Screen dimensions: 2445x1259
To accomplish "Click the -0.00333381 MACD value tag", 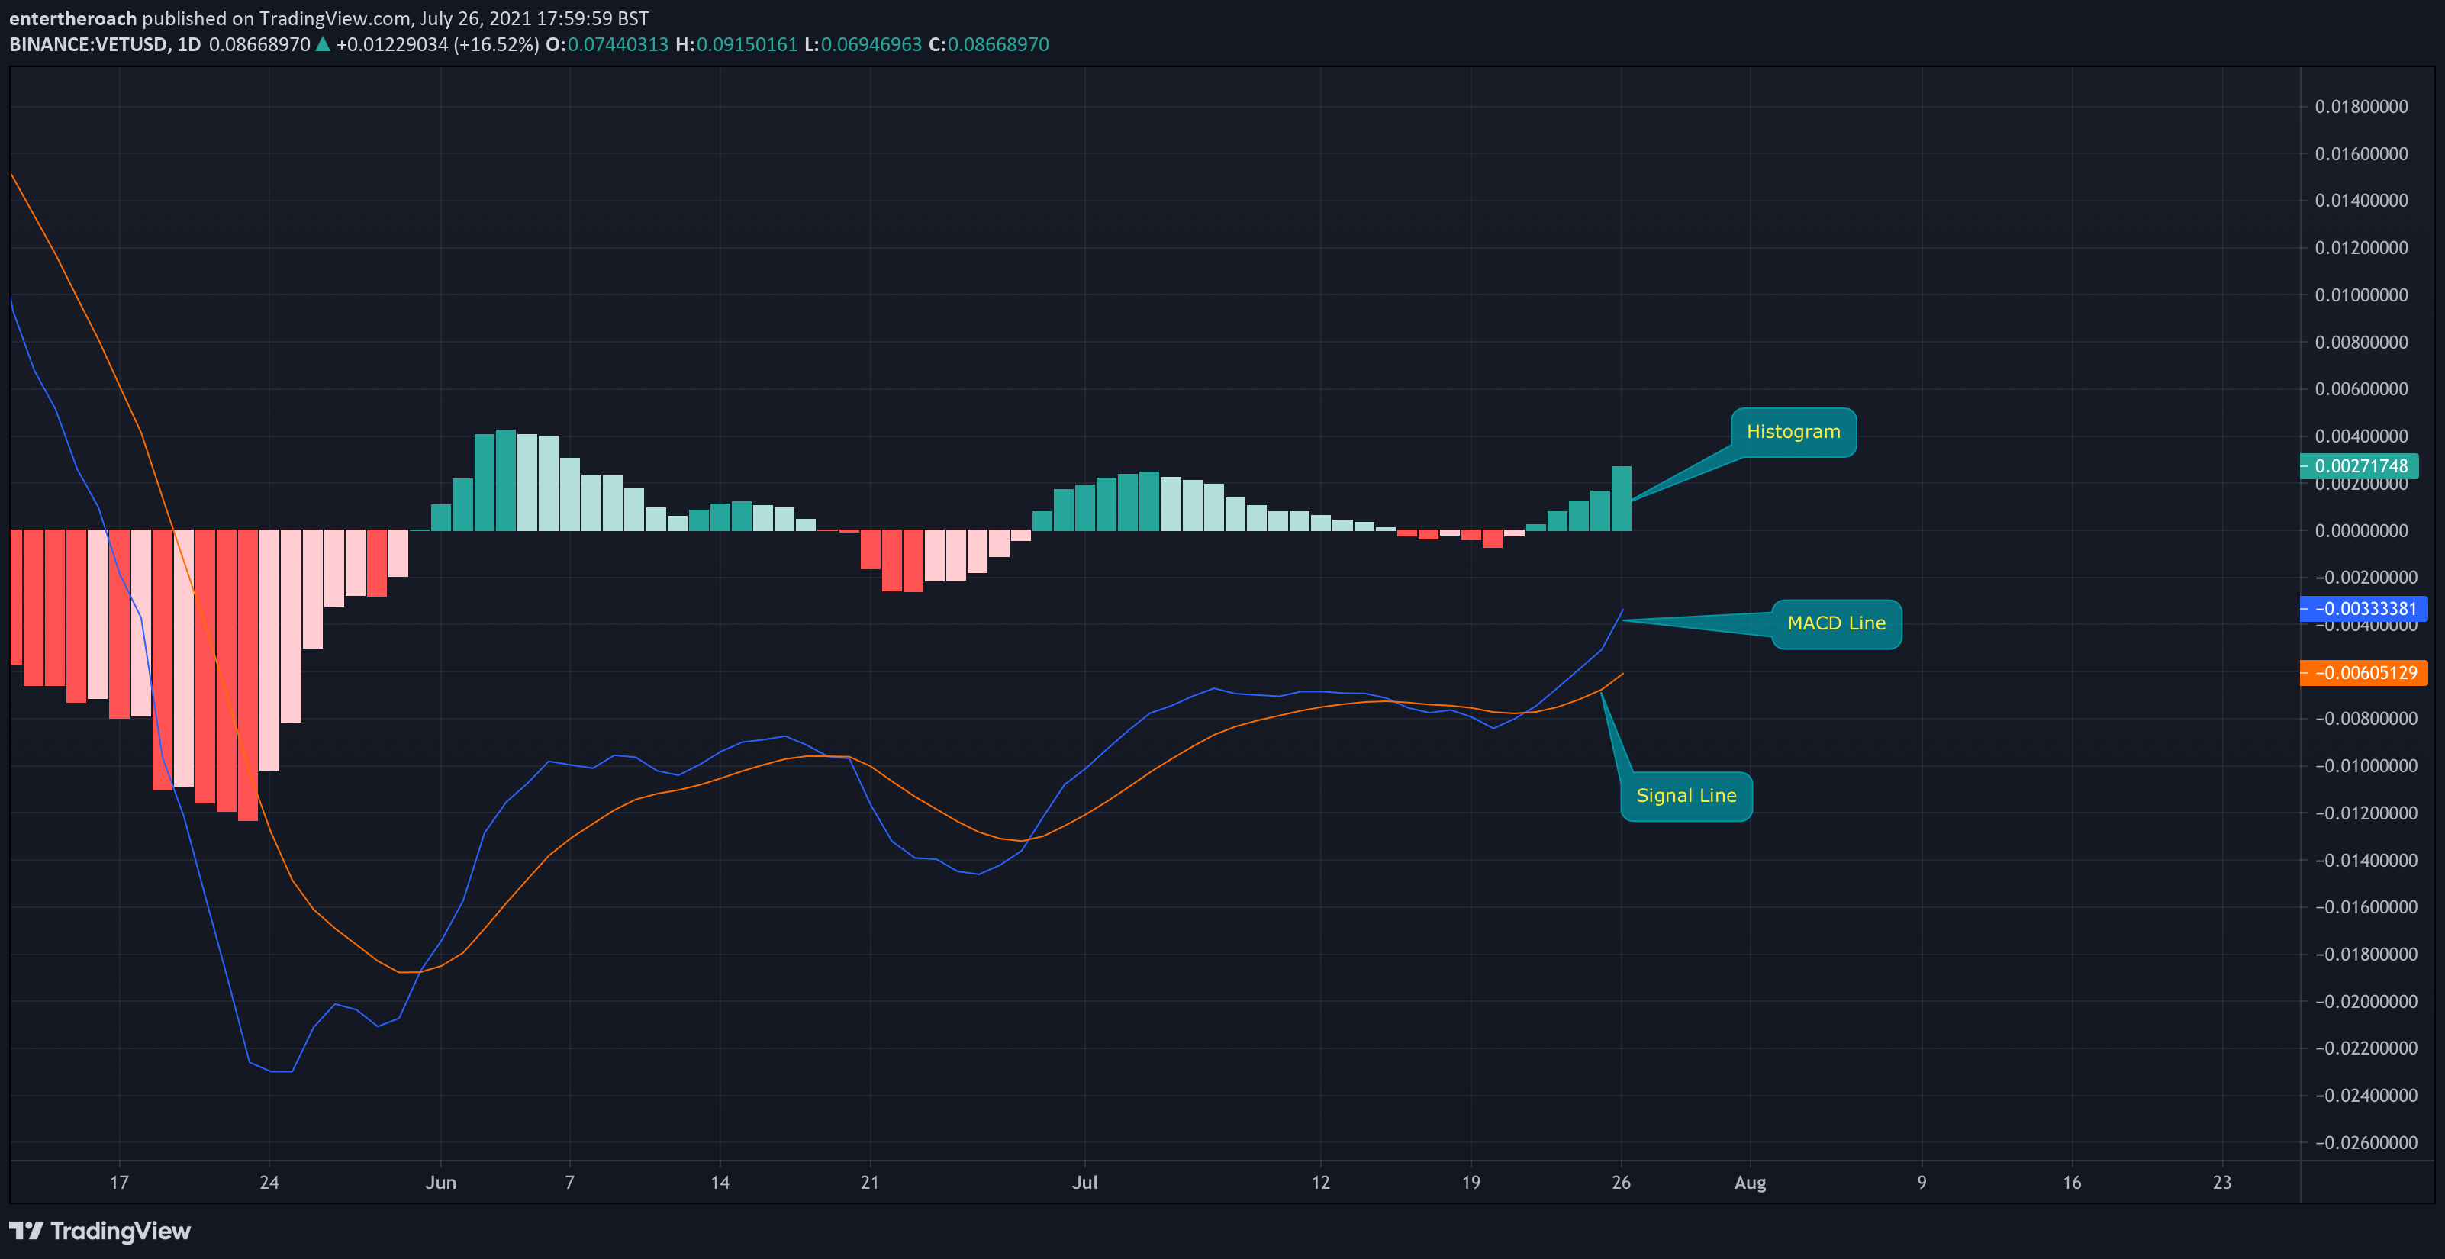I will point(2363,609).
